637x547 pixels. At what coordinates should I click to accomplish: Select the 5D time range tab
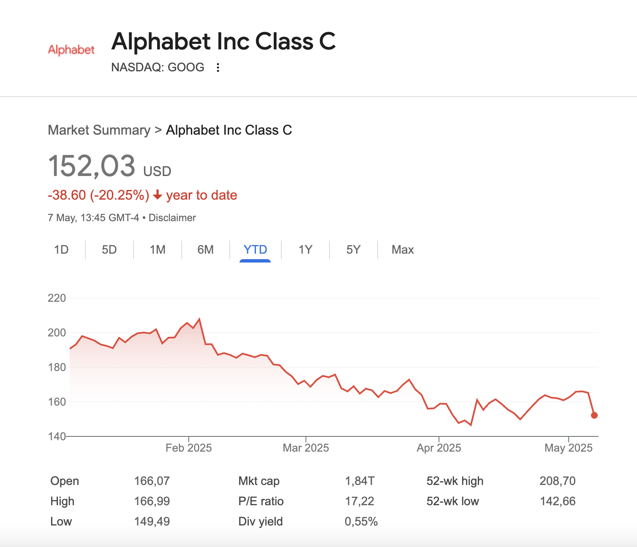(109, 250)
